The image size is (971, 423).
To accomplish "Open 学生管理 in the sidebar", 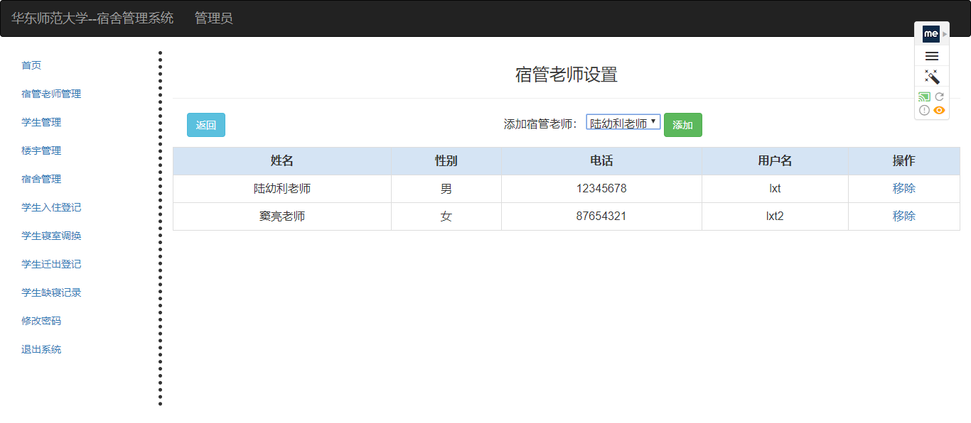I will 41,122.
